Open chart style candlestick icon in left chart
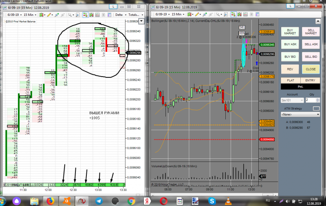 click(42, 15)
